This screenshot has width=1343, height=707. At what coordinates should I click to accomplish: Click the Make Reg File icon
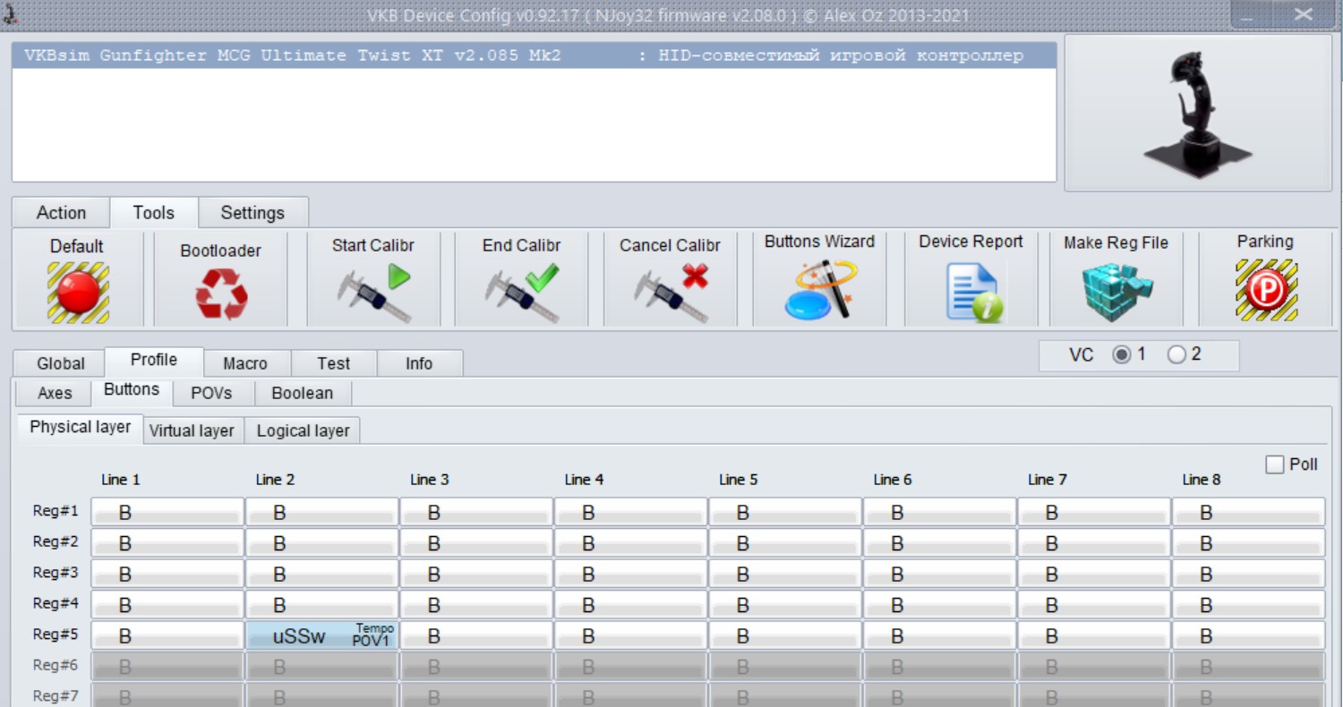pos(1116,292)
